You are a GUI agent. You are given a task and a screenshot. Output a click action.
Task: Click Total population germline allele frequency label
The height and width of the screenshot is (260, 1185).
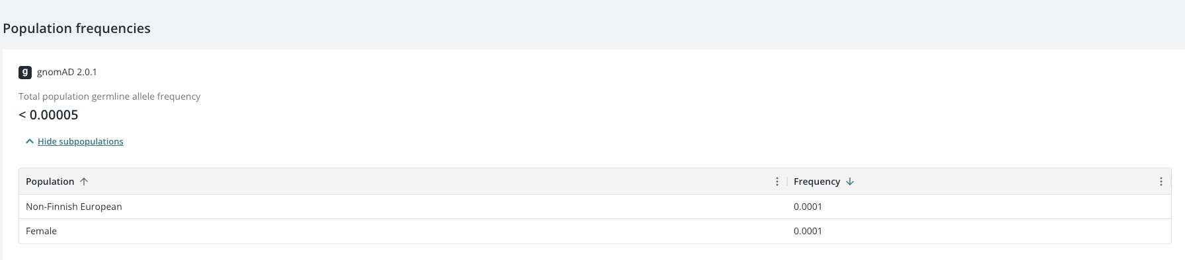click(110, 96)
